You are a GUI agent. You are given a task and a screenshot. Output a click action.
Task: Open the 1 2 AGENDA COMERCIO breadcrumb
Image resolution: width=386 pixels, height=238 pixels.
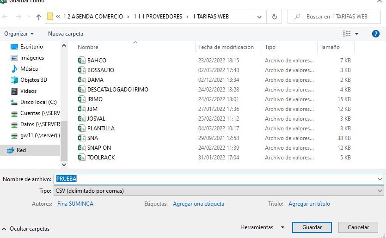coord(93,17)
